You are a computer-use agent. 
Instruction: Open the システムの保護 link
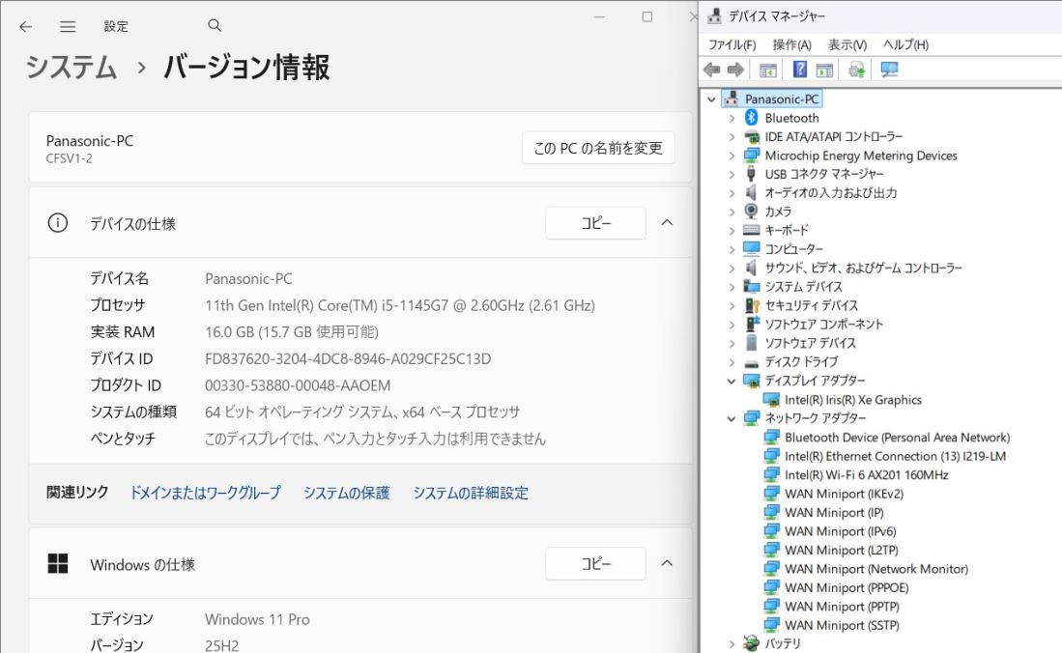coord(346,493)
